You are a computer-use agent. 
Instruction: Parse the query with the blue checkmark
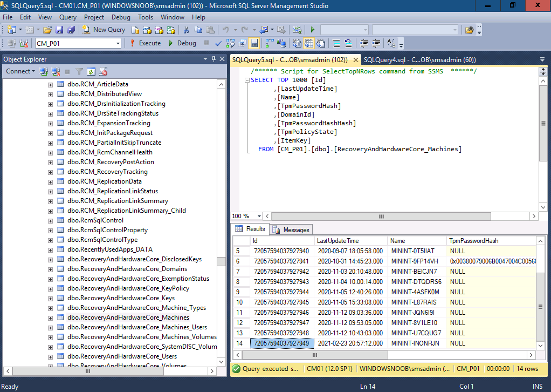point(218,43)
